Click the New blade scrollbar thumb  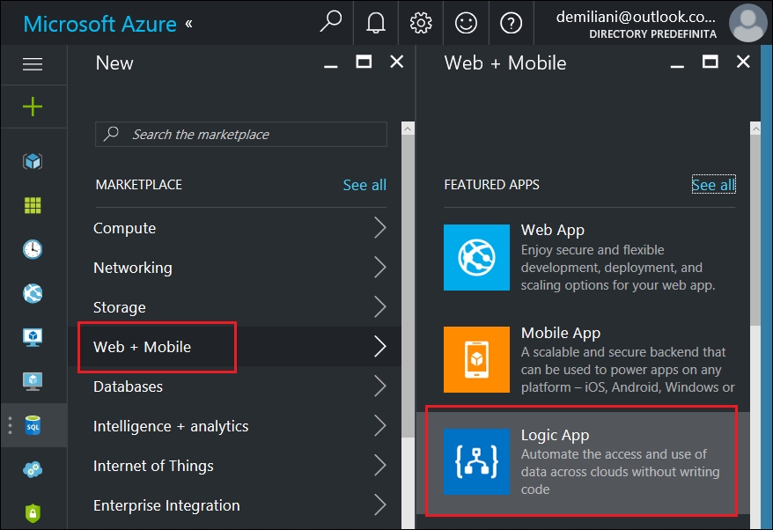(408, 286)
